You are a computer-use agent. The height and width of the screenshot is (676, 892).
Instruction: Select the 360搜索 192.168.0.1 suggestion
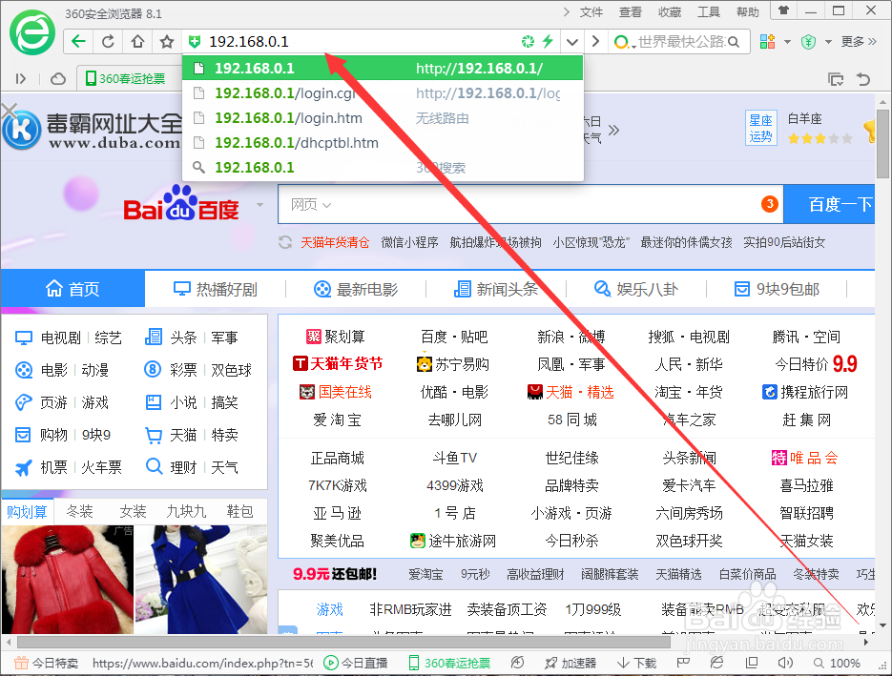point(383,168)
